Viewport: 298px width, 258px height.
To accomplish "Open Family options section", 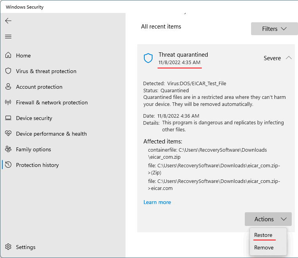I will point(34,149).
